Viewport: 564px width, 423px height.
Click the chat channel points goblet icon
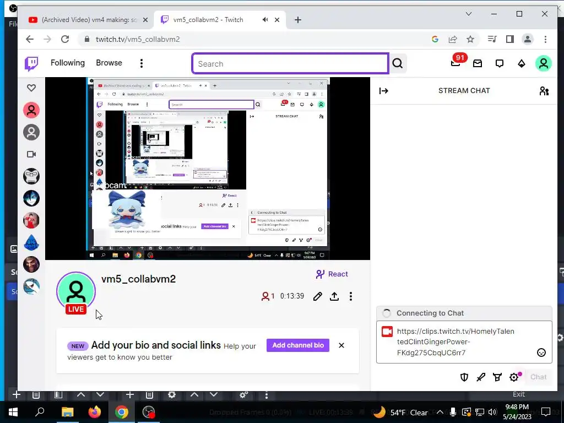pos(497,377)
